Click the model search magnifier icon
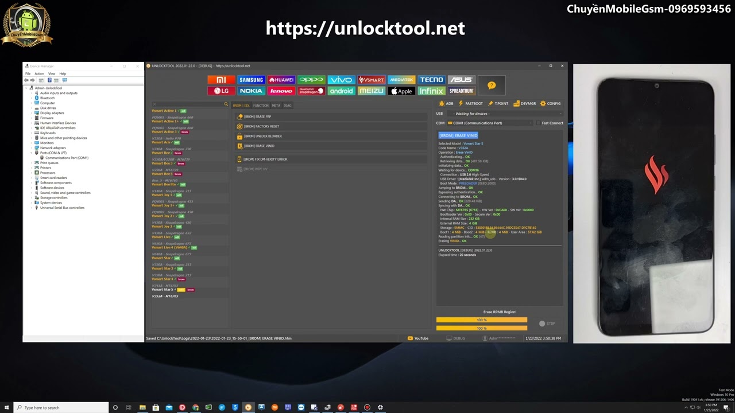 (x=226, y=104)
